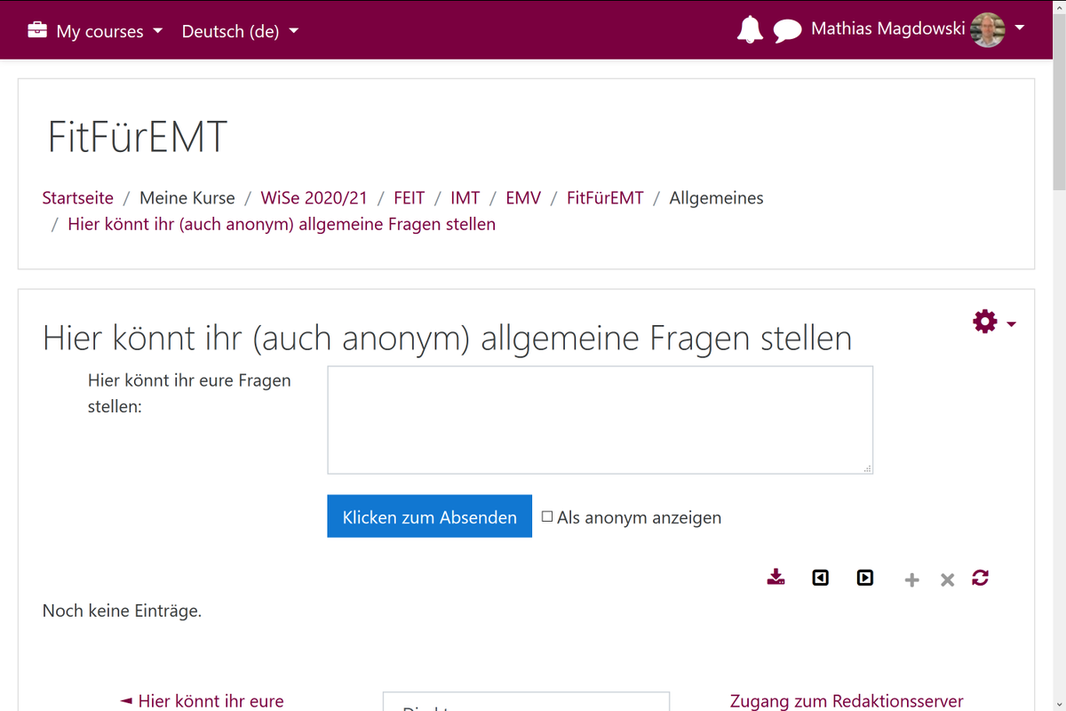Click the briefcase icon beside My courses
This screenshot has height=711, width=1066.
tap(37, 30)
